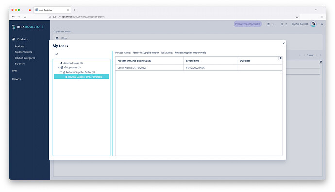The width and height of the screenshot is (335, 192).
Task: Refresh the My tasks tree
Action: (57, 54)
